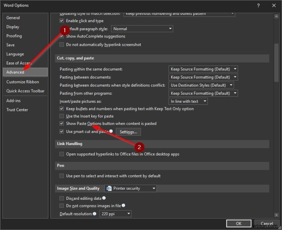This screenshot has width=282, height=230.
Task: Check Use pen to select and interact
Action: (62, 176)
